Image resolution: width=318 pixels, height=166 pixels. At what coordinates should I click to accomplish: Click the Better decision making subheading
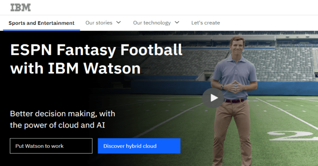pos(62,119)
